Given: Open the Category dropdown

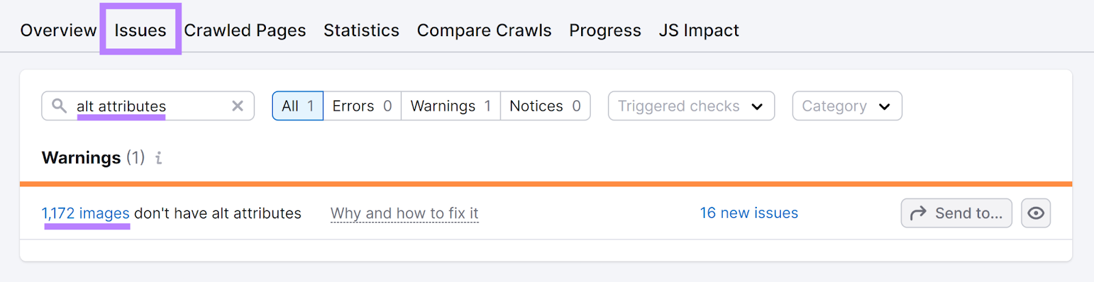Looking at the screenshot, I should point(846,106).
